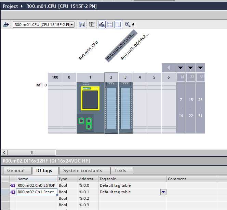Click slot 0 header on the rail
Image resolution: width=227 pixels, height=210 pixels.
[x=69, y=77]
